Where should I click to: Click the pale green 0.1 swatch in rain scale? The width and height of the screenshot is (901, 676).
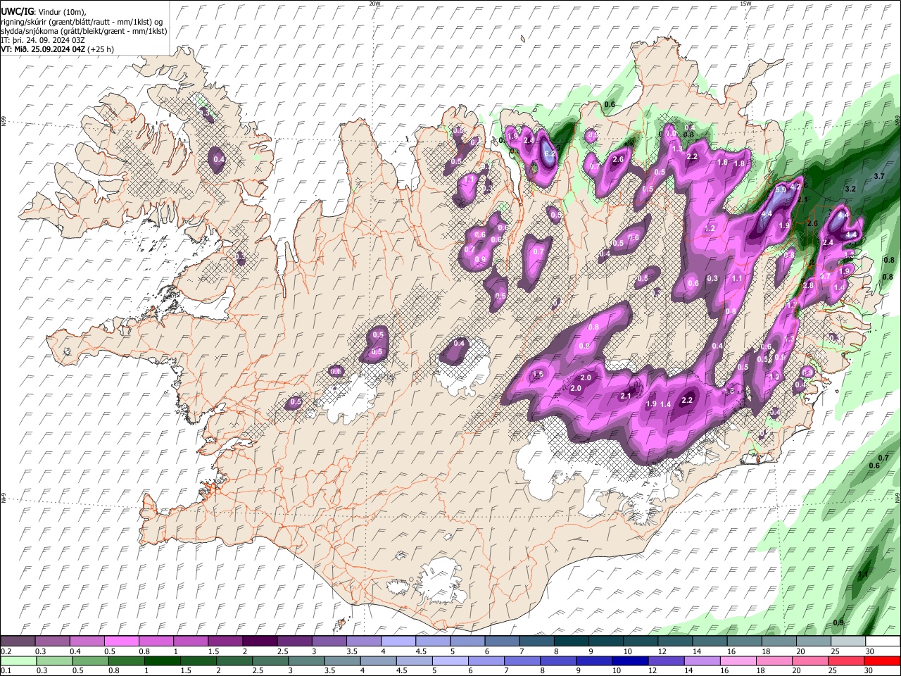18,661
